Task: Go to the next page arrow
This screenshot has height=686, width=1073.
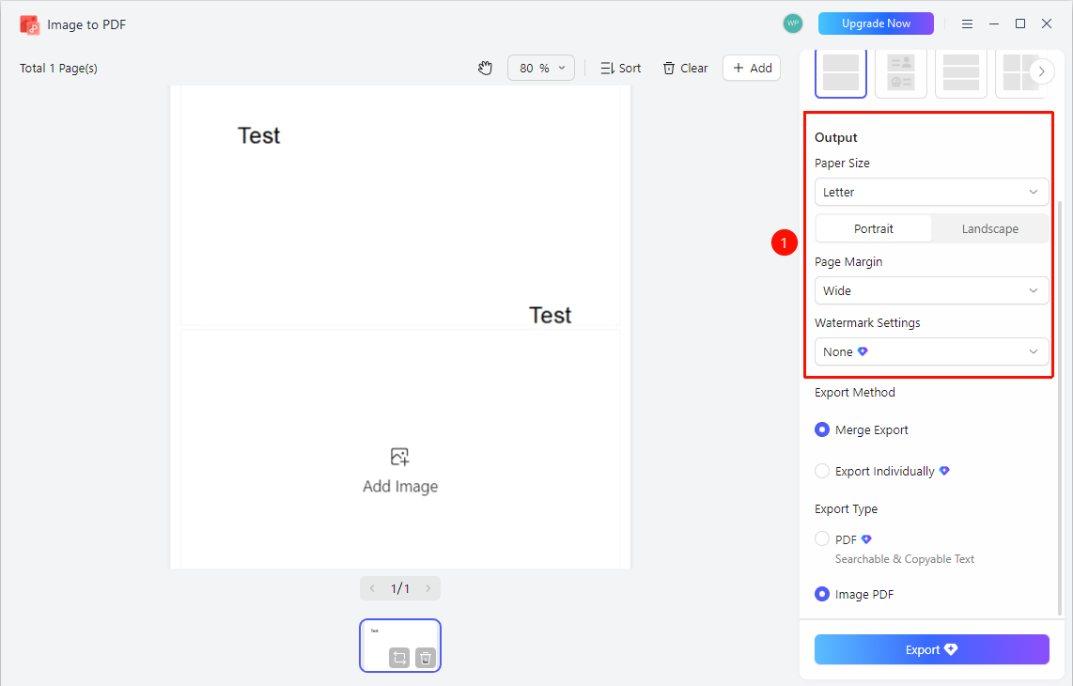Action: (x=428, y=588)
